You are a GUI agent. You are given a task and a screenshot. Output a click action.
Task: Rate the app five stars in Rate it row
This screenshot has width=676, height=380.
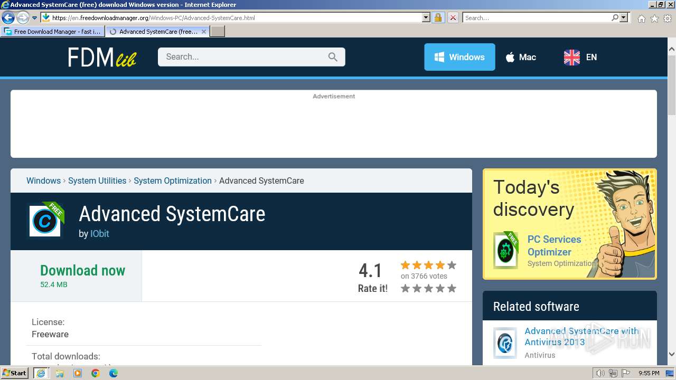452,288
